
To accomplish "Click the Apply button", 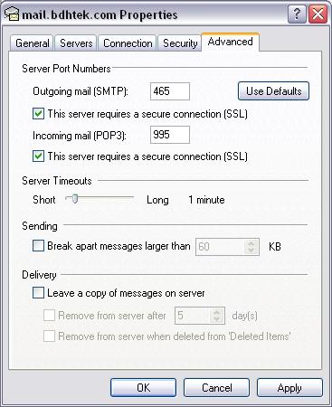I will tap(289, 388).
